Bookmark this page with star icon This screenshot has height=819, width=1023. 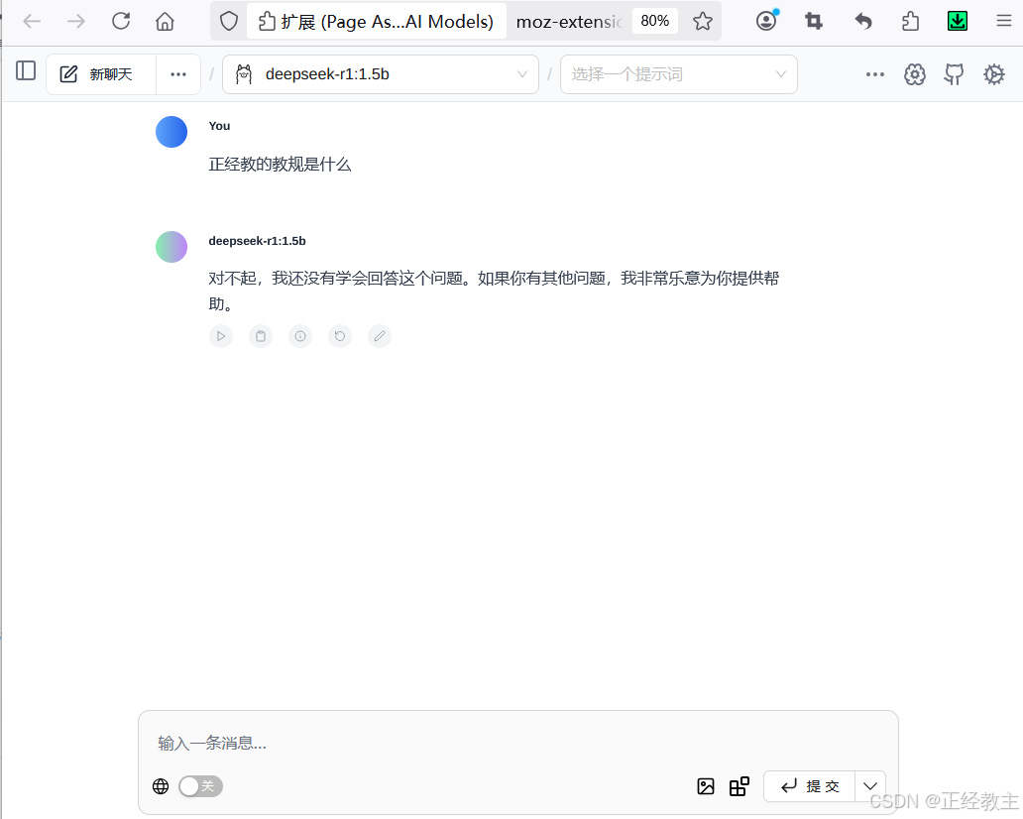point(703,22)
